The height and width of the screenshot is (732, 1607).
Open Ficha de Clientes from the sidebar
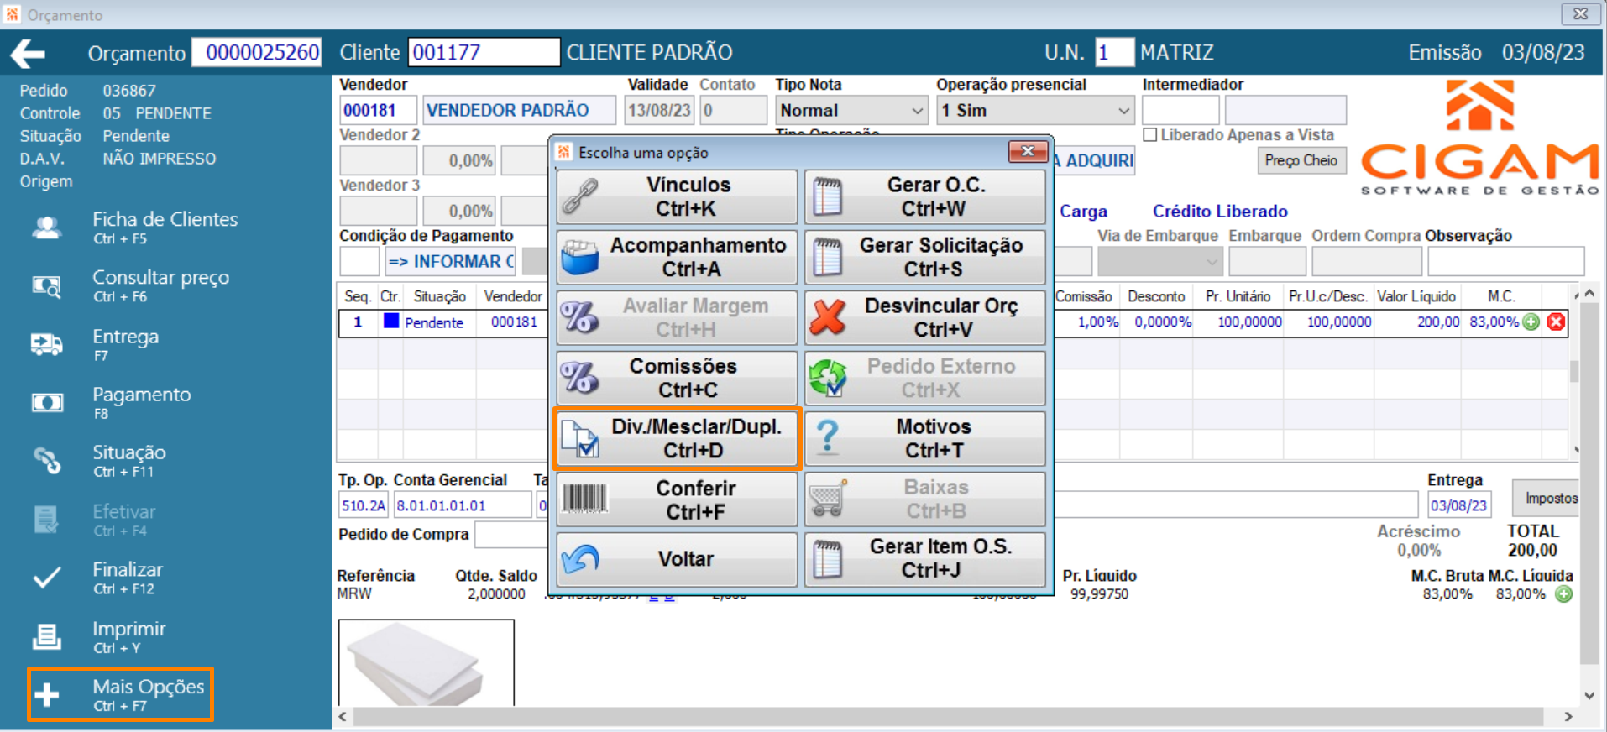click(134, 227)
